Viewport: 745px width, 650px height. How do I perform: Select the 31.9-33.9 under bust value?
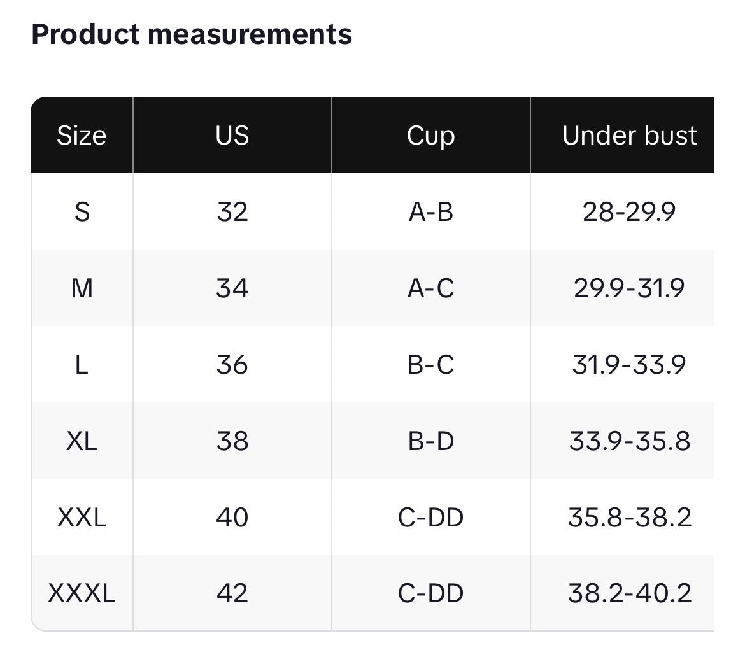pyautogui.click(x=629, y=364)
